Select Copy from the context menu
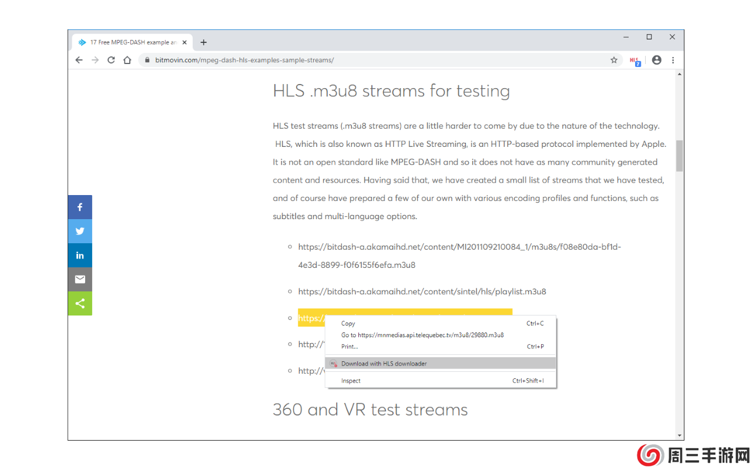752x470 pixels. (348, 323)
